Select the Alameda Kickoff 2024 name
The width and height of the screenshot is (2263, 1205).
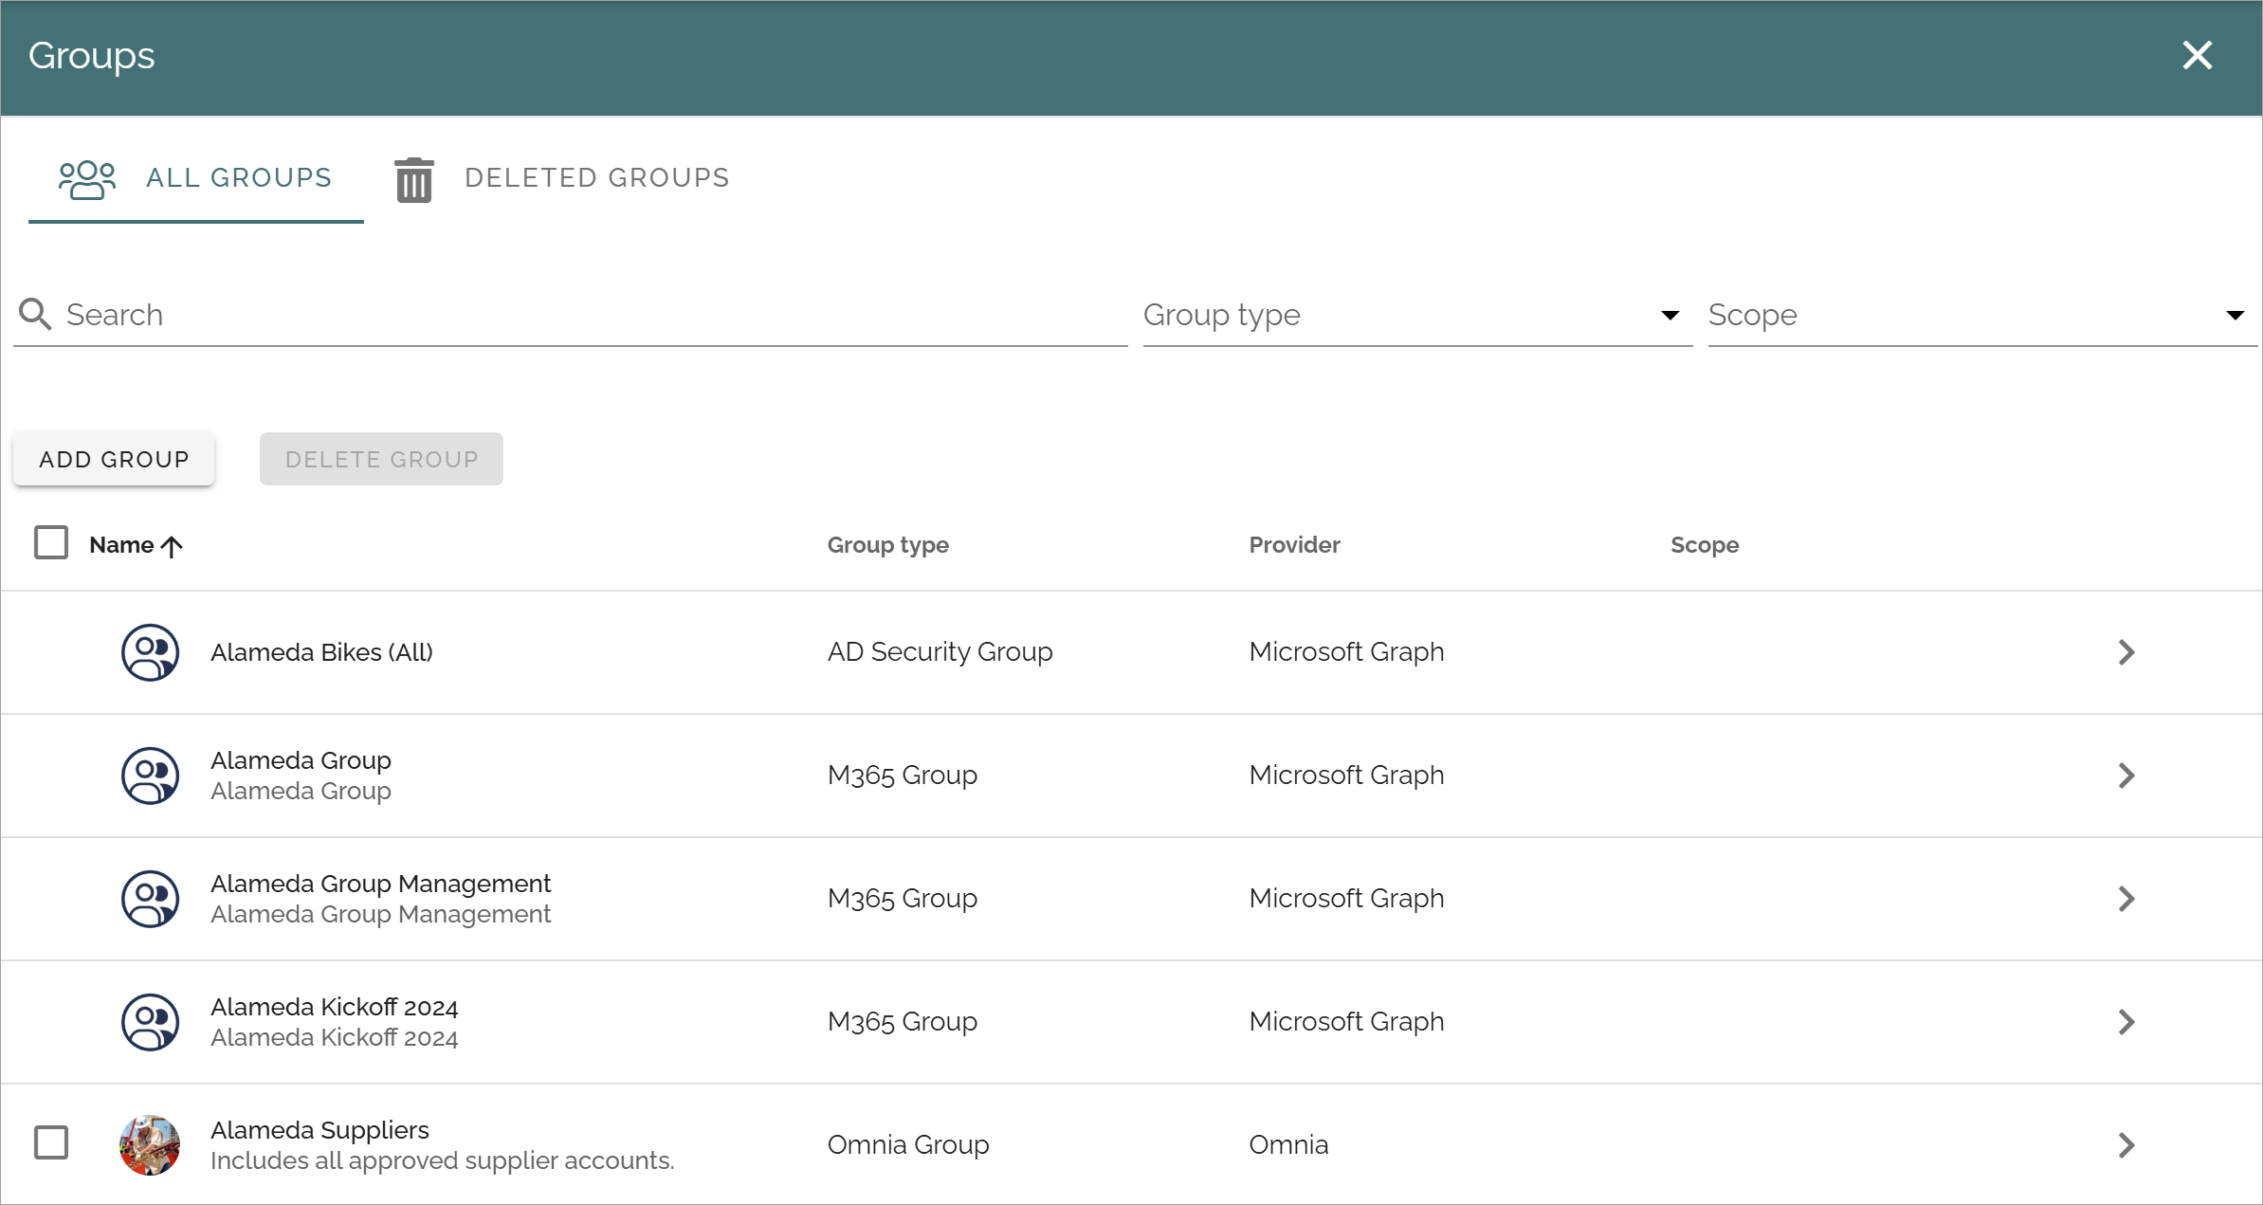pos(334,1007)
